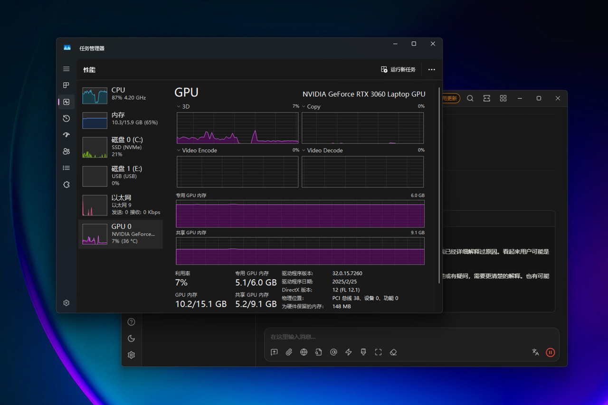Toggle dark mode moon icon in chat sidebar

(132, 339)
